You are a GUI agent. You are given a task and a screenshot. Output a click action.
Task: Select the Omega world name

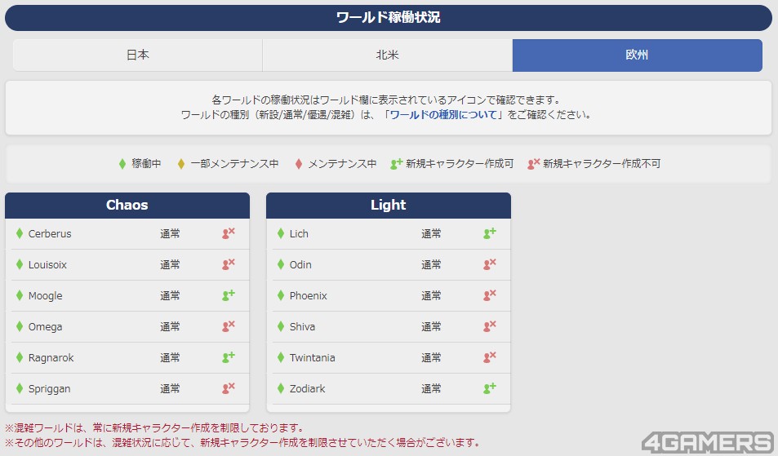click(x=45, y=326)
